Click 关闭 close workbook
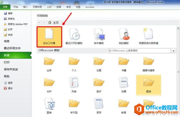This screenshot has width=180, height=117. [8, 35]
